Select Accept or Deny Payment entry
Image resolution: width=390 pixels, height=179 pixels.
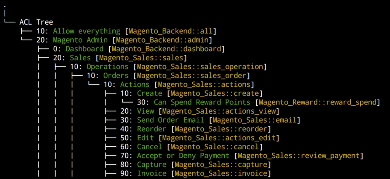[183, 156]
